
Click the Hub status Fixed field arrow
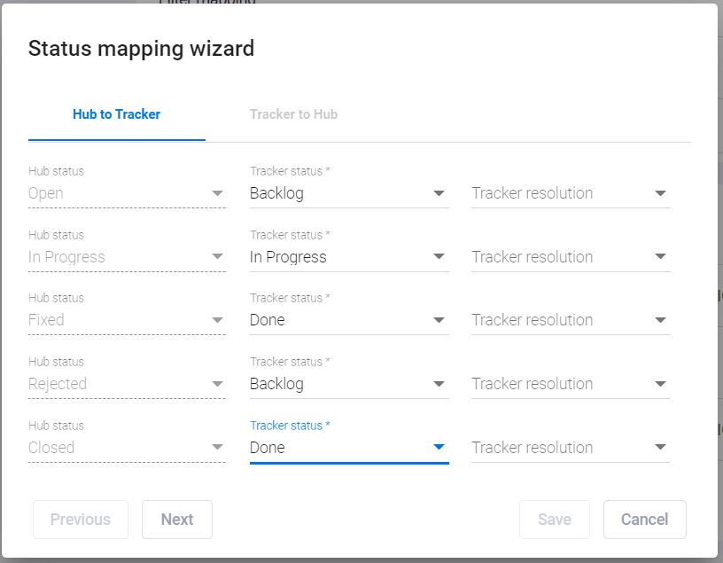point(217,320)
